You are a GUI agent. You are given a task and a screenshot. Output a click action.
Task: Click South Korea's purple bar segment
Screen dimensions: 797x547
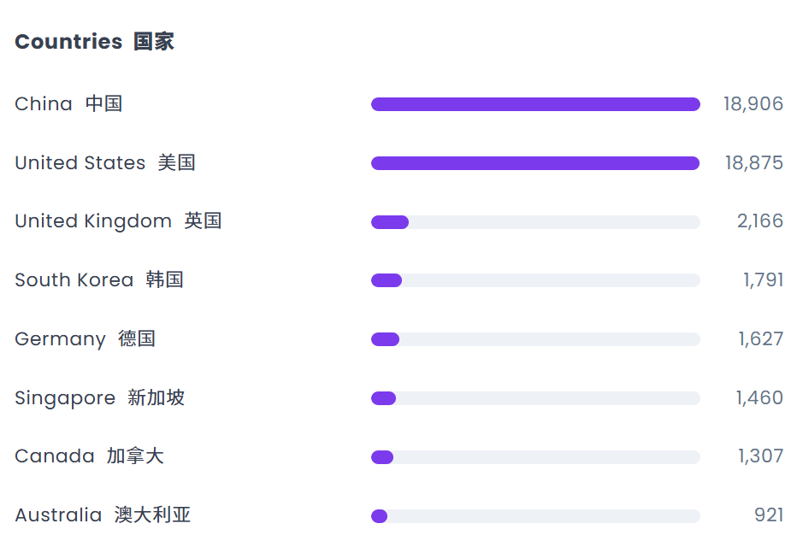387,280
